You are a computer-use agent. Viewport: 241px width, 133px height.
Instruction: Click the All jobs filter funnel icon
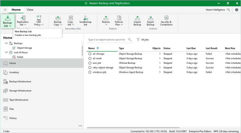tap(138, 40)
